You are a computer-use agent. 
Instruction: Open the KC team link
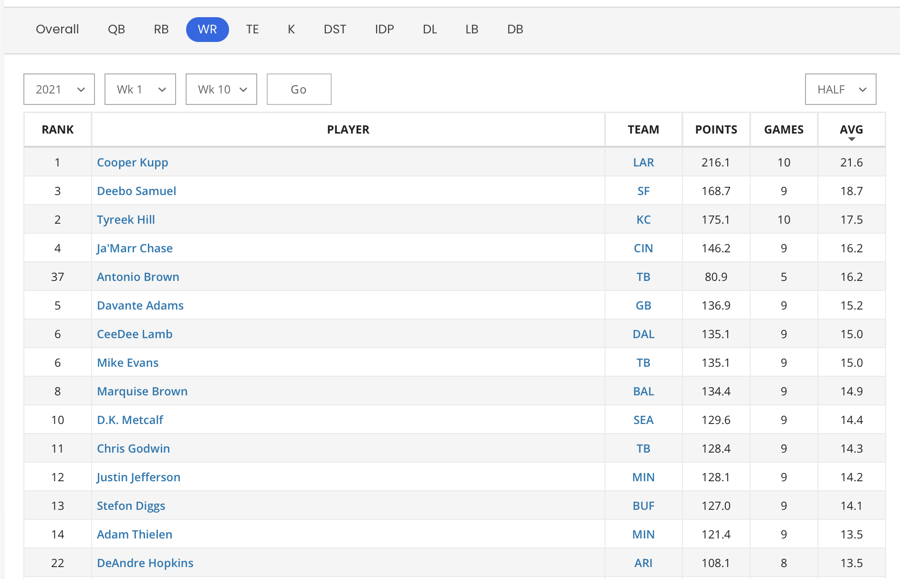click(644, 220)
